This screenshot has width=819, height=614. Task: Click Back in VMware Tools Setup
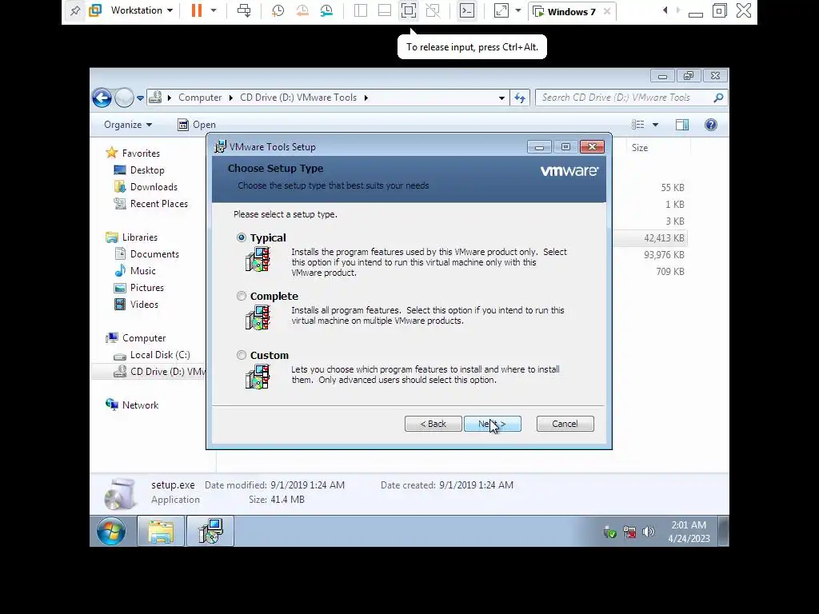pos(433,424)
